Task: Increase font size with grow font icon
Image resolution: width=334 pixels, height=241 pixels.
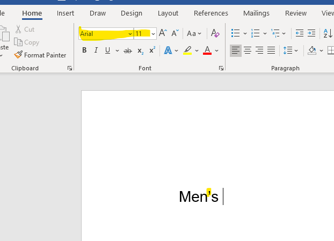Action: tap(163, 33)
